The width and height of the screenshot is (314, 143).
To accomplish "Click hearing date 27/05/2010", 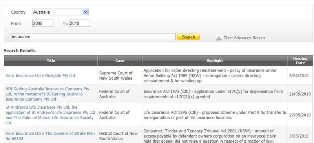I will pos(300,115).
